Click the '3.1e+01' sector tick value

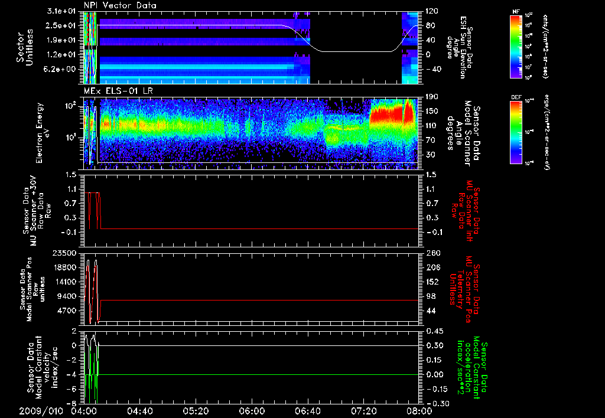click(60, 11)
